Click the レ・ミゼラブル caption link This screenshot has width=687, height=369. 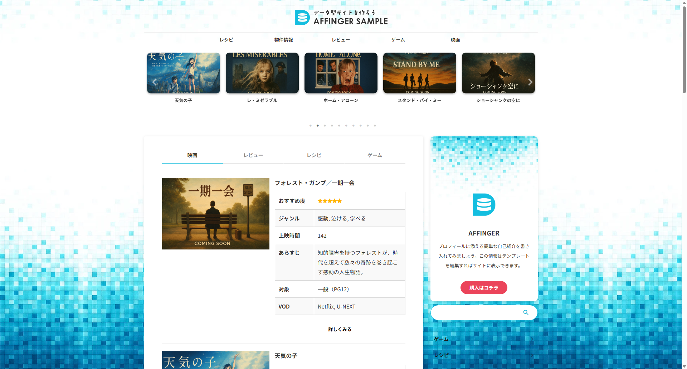coord(262,101)
